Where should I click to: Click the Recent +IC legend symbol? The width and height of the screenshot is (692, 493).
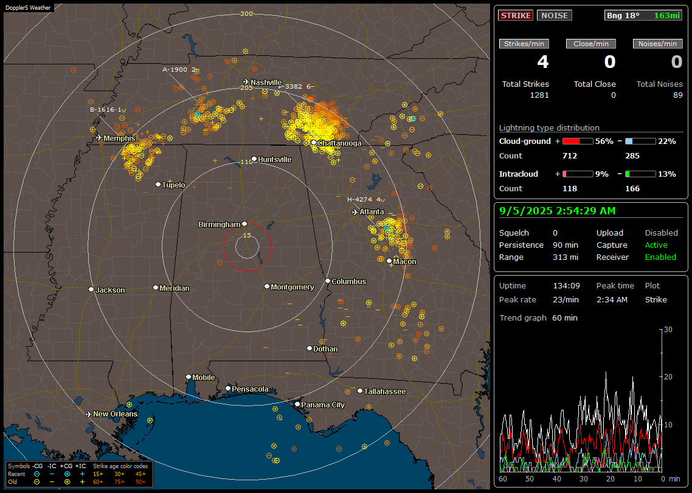(x=82, y=474)
